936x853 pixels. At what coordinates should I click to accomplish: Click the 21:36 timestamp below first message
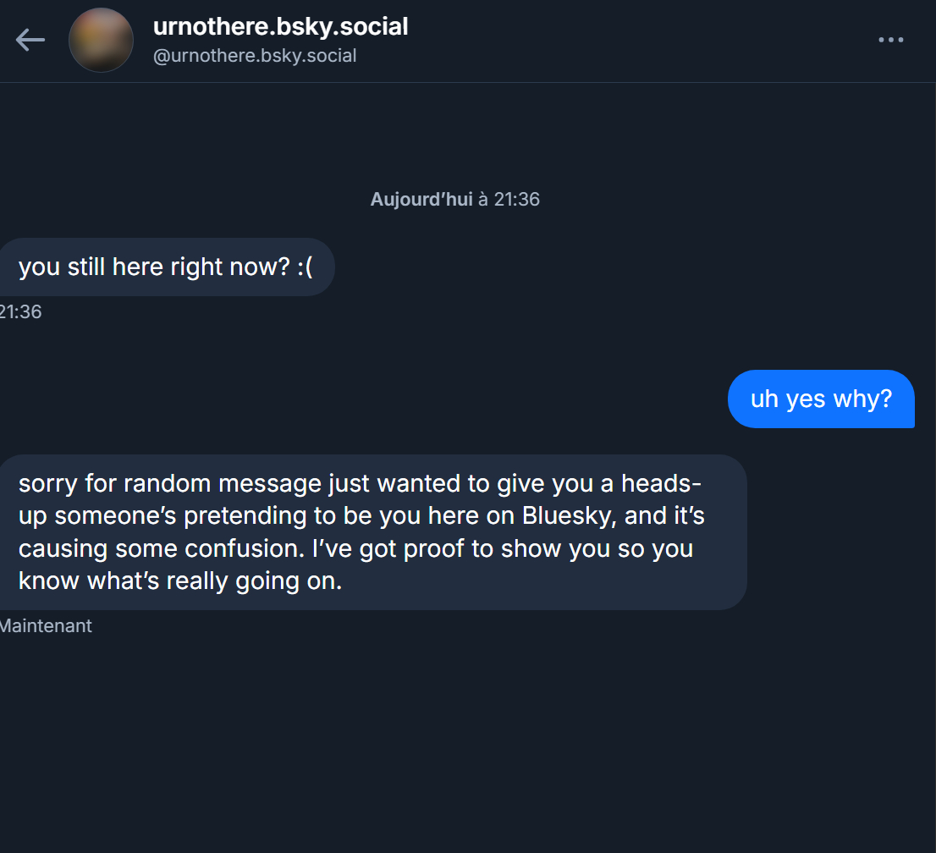pos(20,312)
